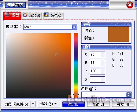Click the C value input field
Screen dimensions: 137x112
pyautogui.click(x=98, y=55)
